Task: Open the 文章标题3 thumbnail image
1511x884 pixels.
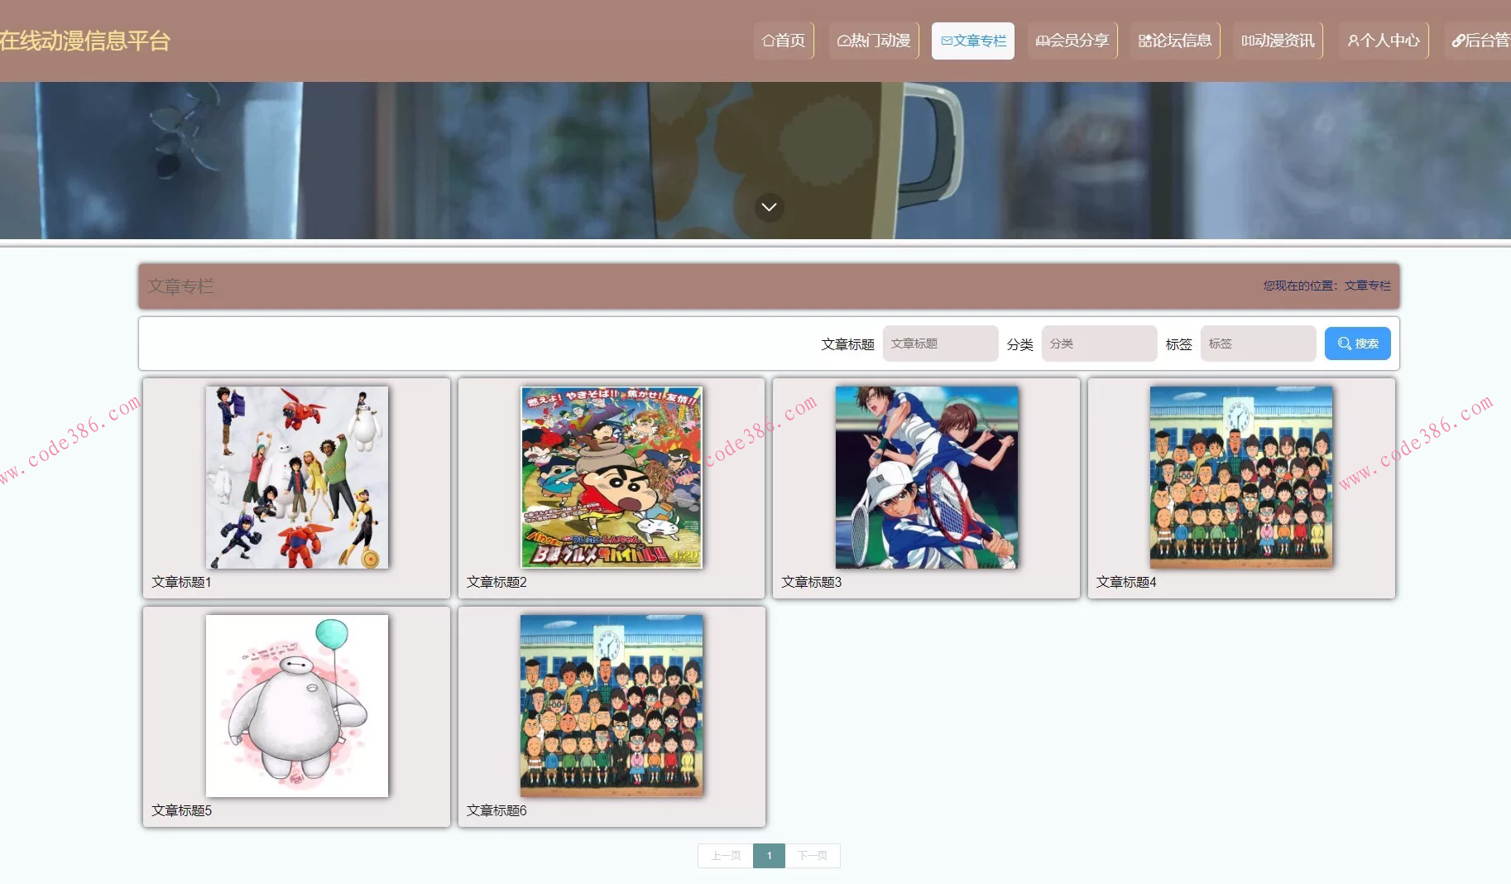Action: point(927,478)
